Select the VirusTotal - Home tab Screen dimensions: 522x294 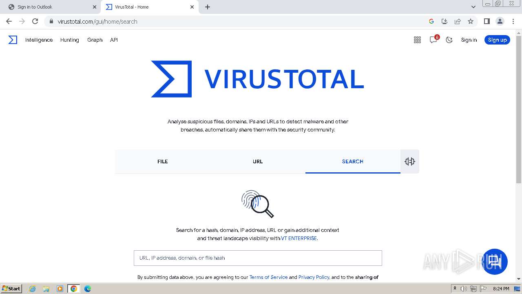(149, 7)
